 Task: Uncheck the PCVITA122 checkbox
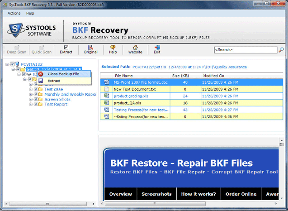point(12,64)
